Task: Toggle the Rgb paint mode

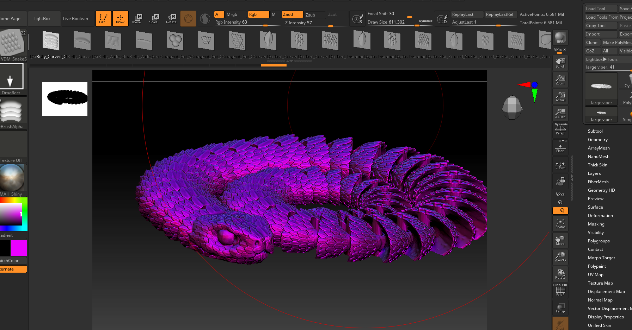Action: (258, 14)
